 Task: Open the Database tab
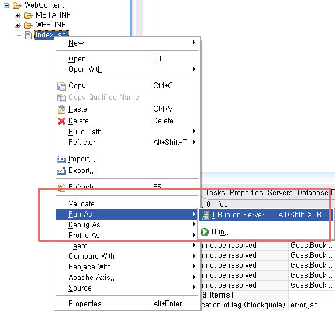coord(313,193)
